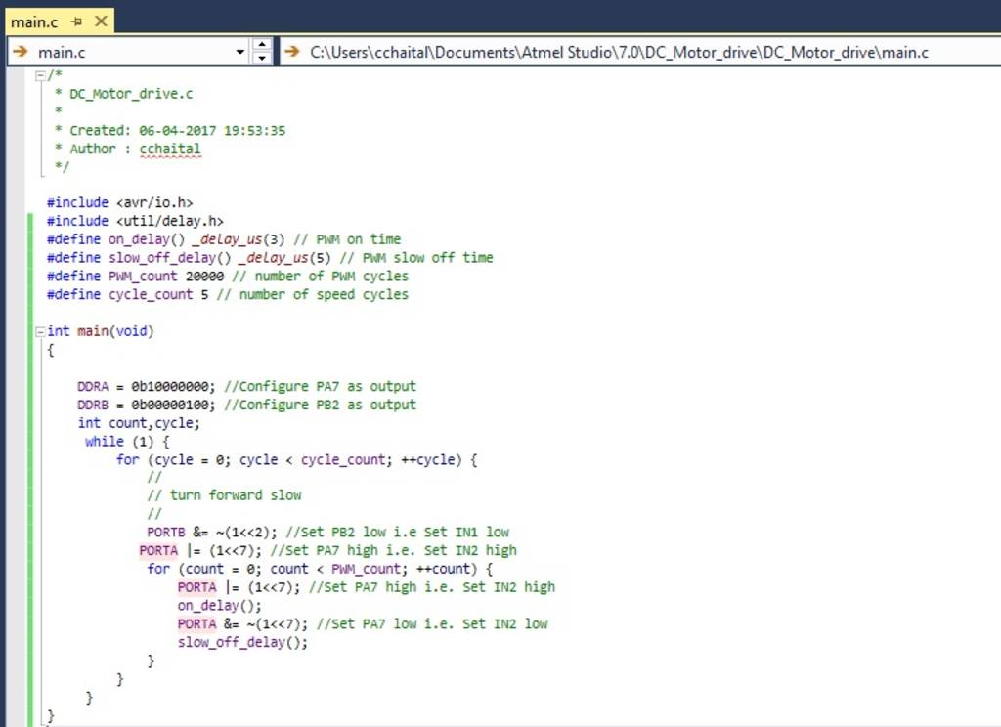Click the navigation bar up arrow
1001x727 pixels.
click(262, 45)
